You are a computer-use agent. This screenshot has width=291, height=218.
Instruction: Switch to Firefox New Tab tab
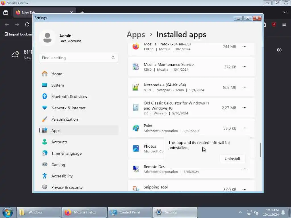pyautogui.click(x=45, y=12)
